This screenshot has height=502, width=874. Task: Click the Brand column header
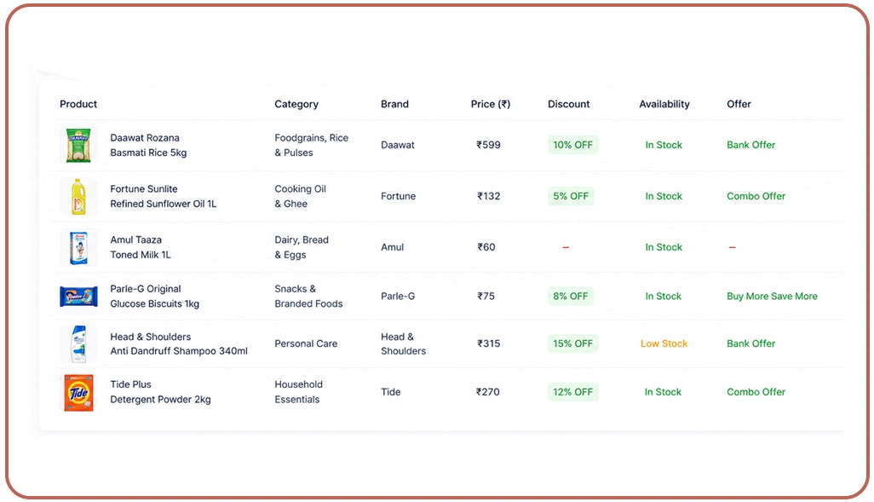(394, 104)
